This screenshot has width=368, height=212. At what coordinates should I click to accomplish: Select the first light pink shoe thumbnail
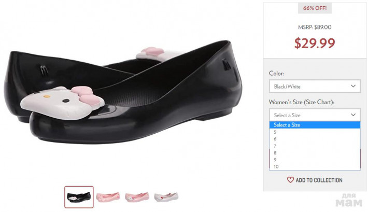[x=108, y=197]
